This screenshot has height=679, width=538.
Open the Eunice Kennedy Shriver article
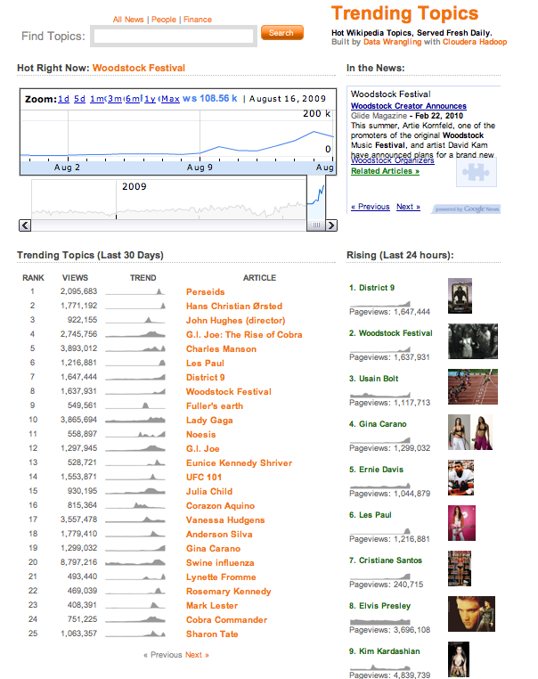pyautogui.click(x=239, y=463)
